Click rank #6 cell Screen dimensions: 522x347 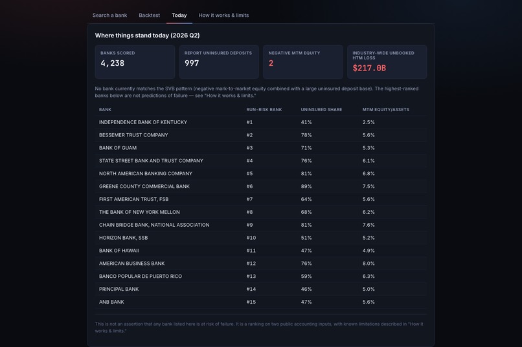click(x=249, y=186)
